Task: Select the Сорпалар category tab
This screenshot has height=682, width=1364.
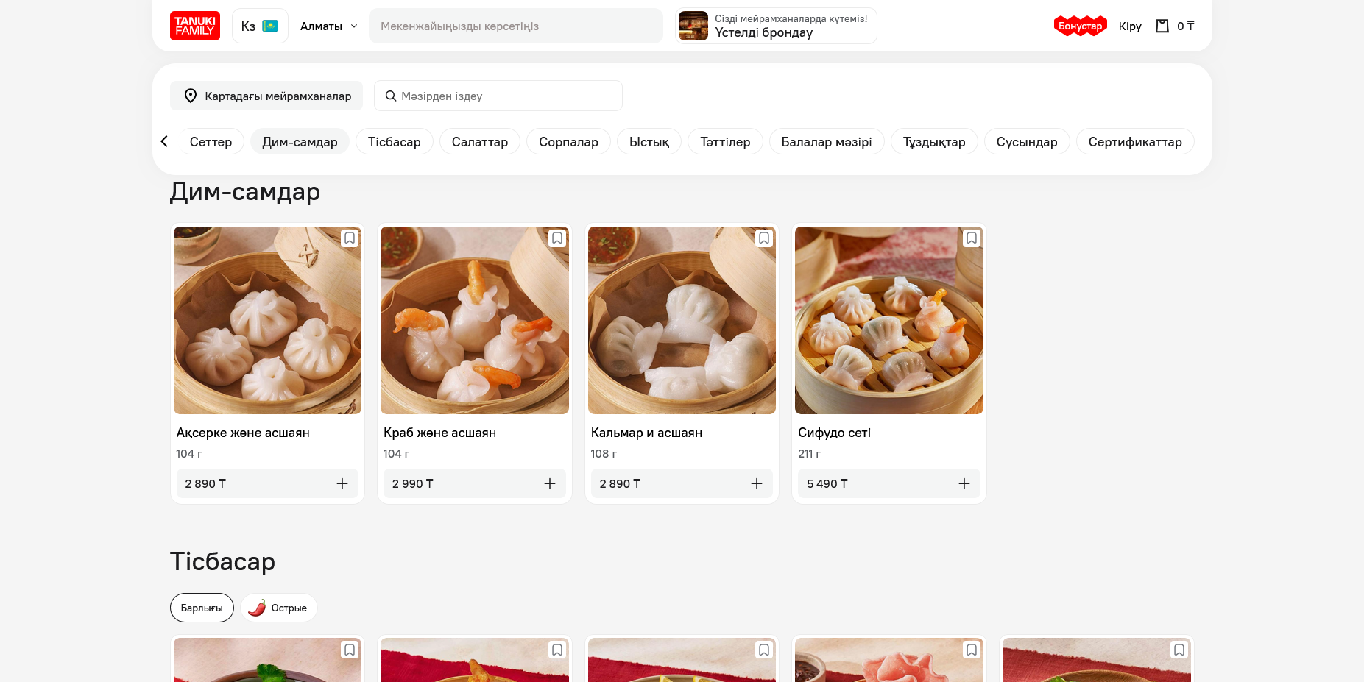Action: pos(568,141)
